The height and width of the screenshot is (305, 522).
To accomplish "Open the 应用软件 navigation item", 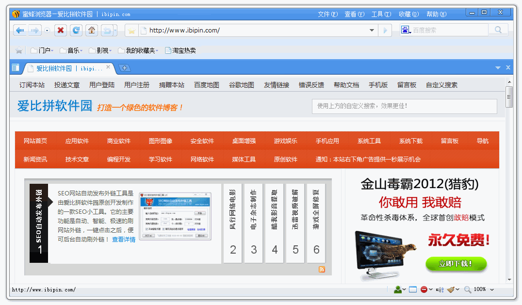I will click(x=77, y=141).
